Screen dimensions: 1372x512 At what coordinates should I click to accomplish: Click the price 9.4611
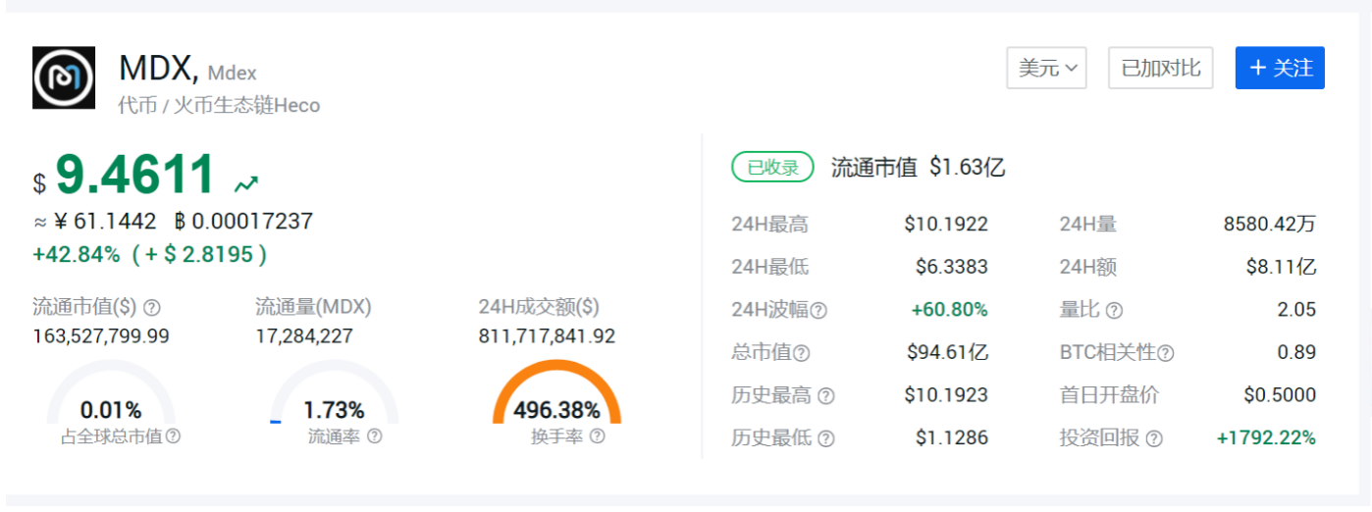tap(134, 176)
